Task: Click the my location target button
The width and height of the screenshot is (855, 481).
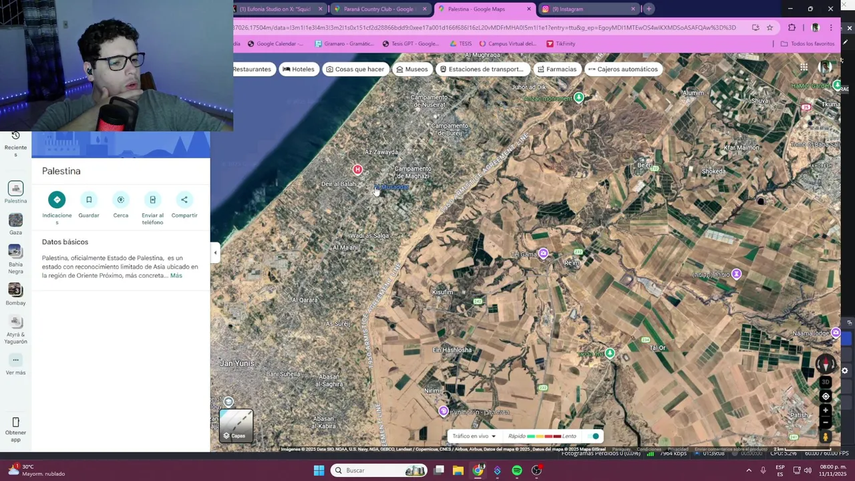Action: 826,397
